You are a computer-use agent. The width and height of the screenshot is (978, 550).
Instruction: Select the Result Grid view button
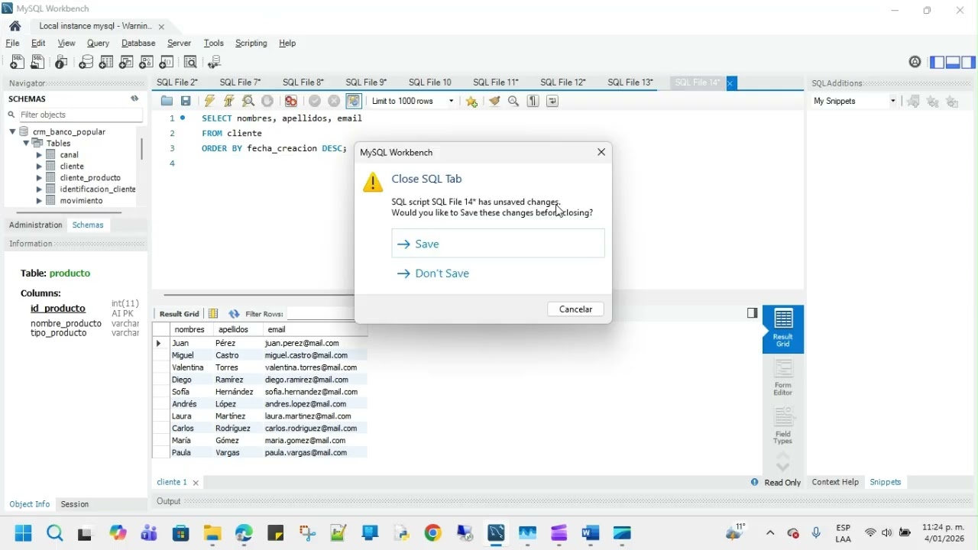(x=783, y=328)
